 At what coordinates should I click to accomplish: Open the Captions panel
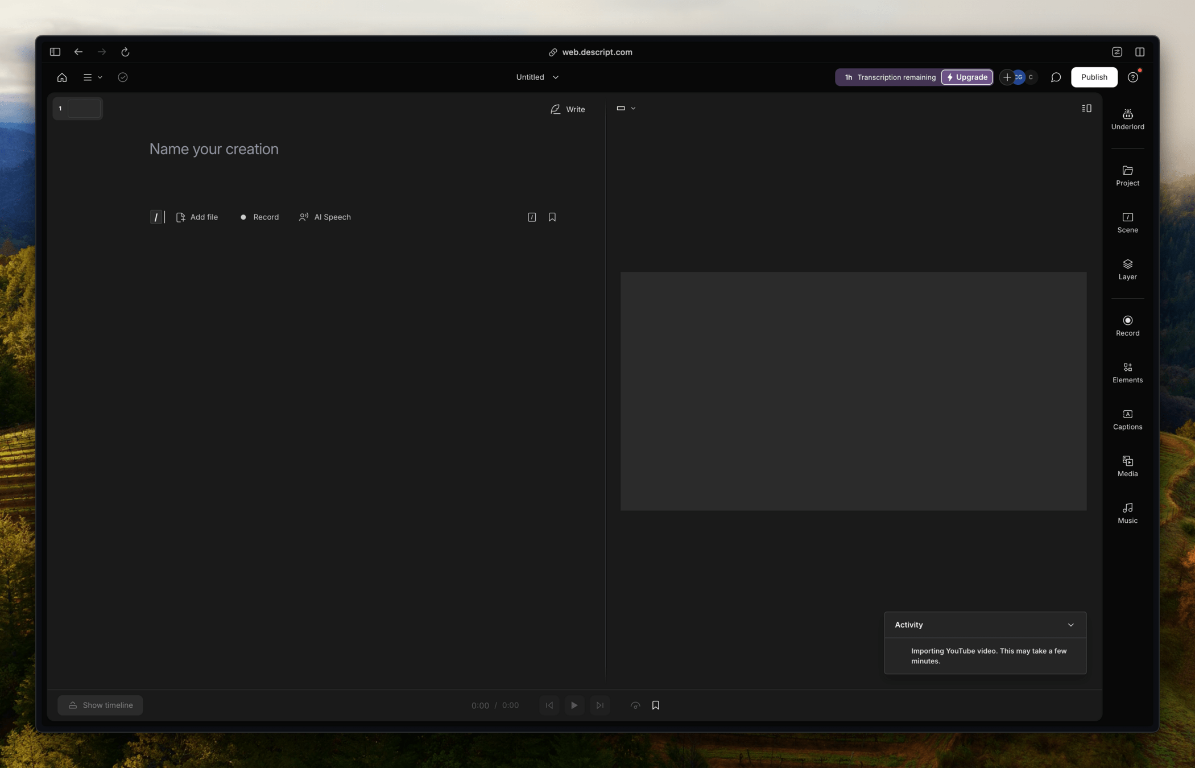1127,419
